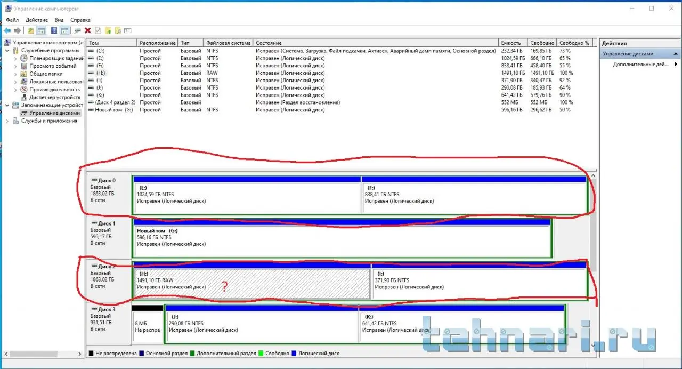
Task: Click the Не распределена black legend swatch
Action: (92, 353)
